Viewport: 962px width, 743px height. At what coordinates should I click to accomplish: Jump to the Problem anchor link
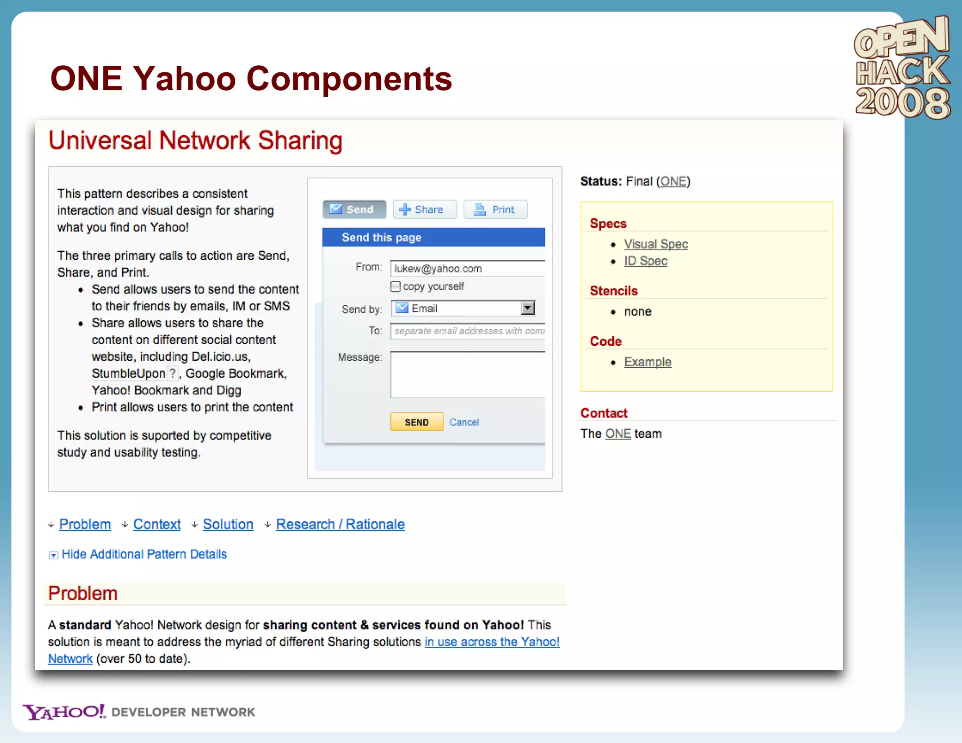pos(85,524)
